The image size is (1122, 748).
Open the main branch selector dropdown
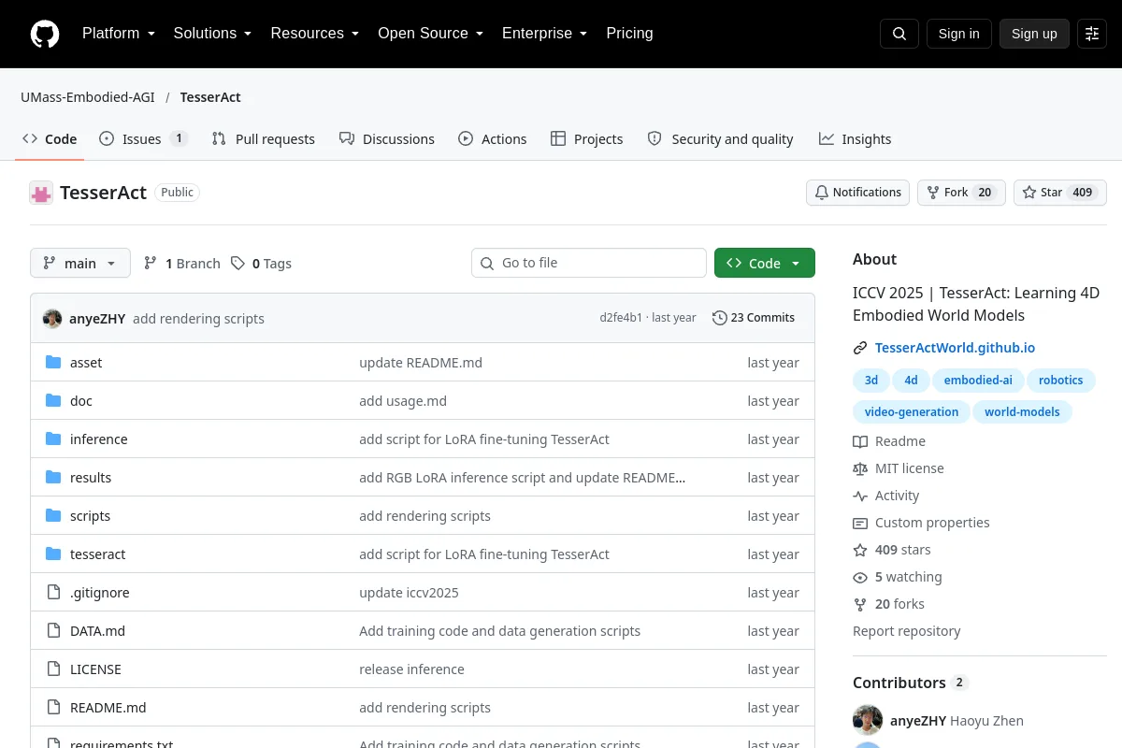point(80,264)
